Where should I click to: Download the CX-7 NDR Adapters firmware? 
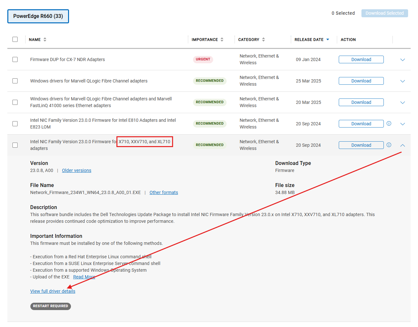[x=361, y=59]
